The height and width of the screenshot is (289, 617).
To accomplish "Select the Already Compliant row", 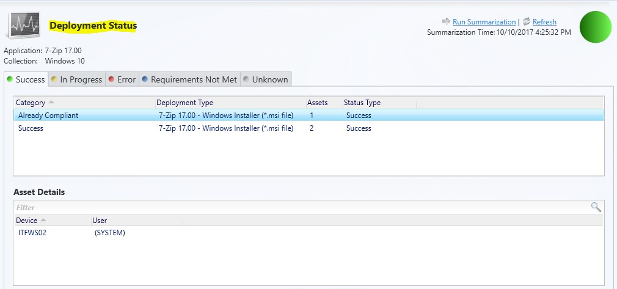I will 309,115.
